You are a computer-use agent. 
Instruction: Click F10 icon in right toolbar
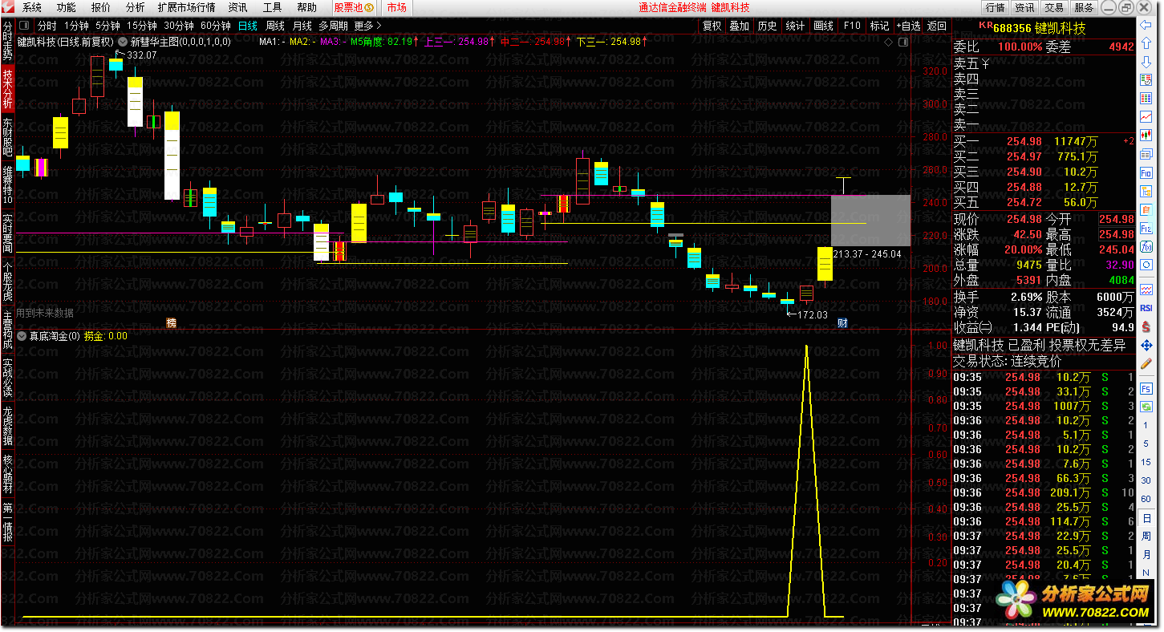(1146, 173)
